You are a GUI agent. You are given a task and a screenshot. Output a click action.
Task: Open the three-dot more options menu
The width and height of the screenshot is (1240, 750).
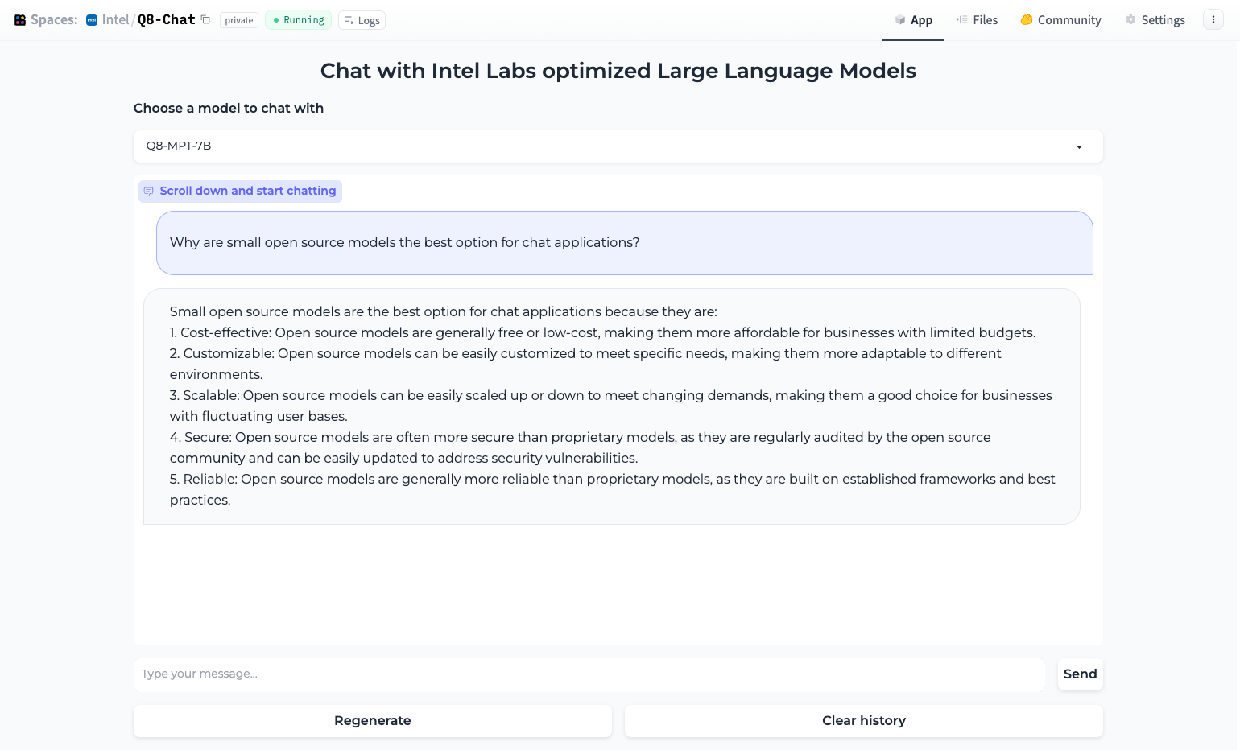[x=1213, y=19]
